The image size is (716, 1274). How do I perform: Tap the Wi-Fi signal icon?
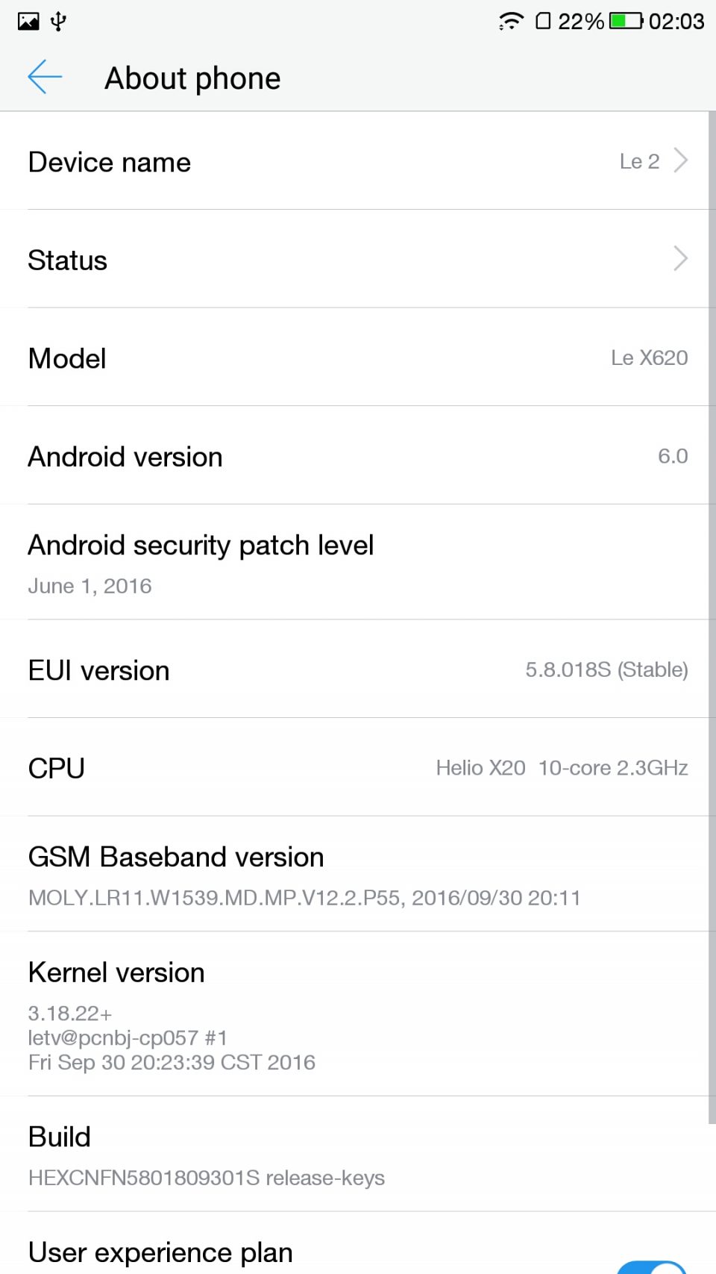511,21
